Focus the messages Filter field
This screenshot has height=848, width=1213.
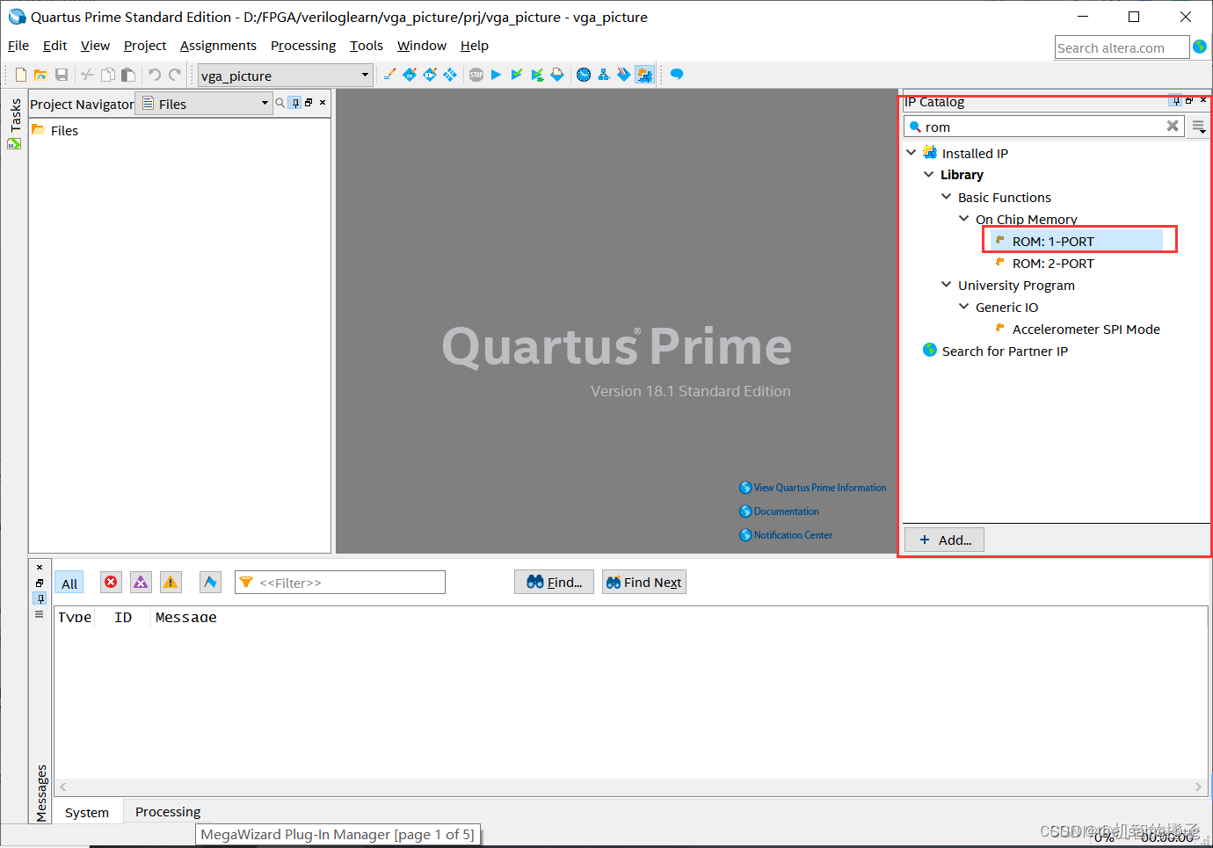pyautogui.click(x=340, y=582)
